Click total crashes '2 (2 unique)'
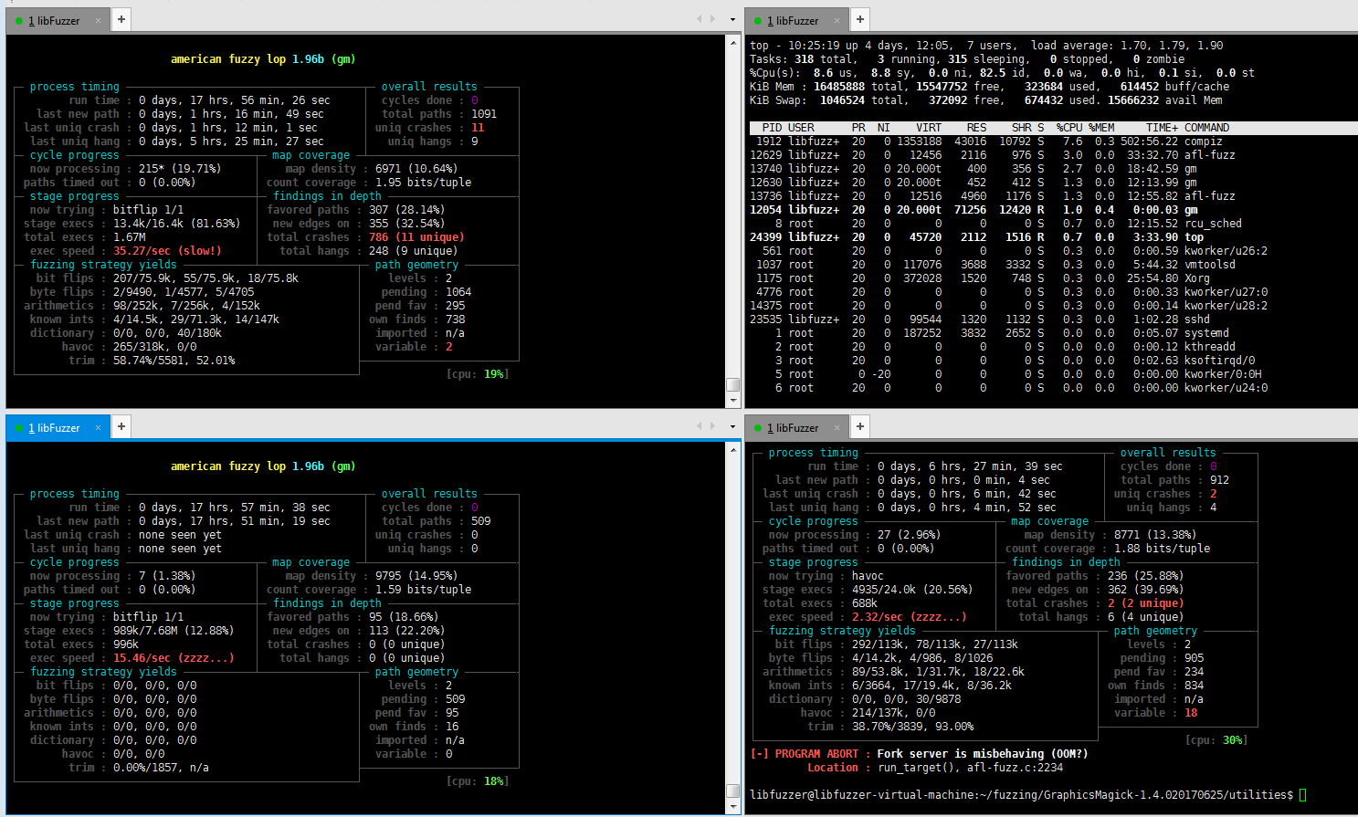 click(x=1146, y=603)
